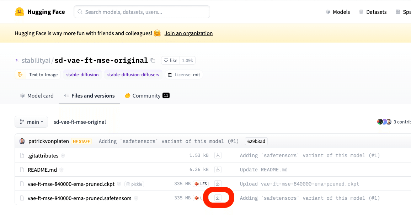The image size is (411, 215).
Task: Open the Datasets menu item
Action: (373, 12)
